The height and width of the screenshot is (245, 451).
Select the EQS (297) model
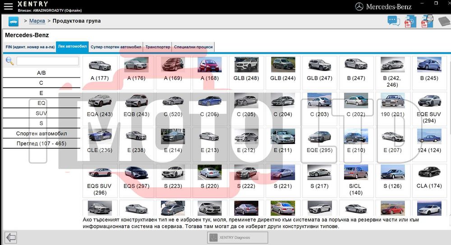click(136, 181)
